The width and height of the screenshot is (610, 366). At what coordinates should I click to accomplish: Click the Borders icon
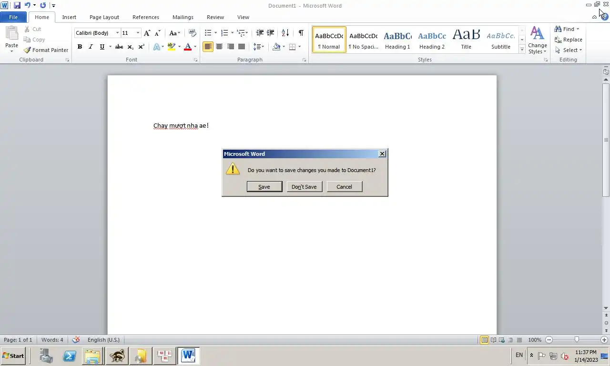(x=292, y=47)
